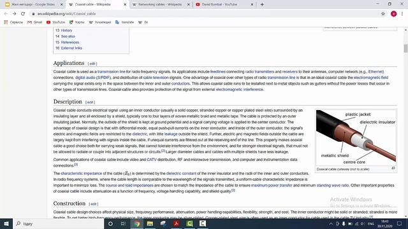The image size is (408, 229).
Task: Go back to the previous page
Action: pos(6,14)
